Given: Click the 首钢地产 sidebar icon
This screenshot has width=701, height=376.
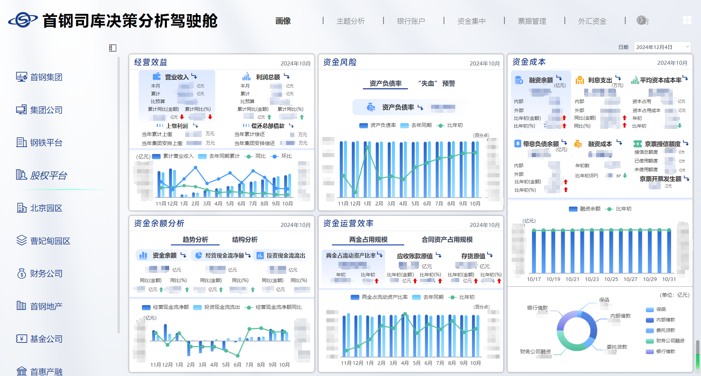Looking at the screenshot, I should (x=21, y=305).
